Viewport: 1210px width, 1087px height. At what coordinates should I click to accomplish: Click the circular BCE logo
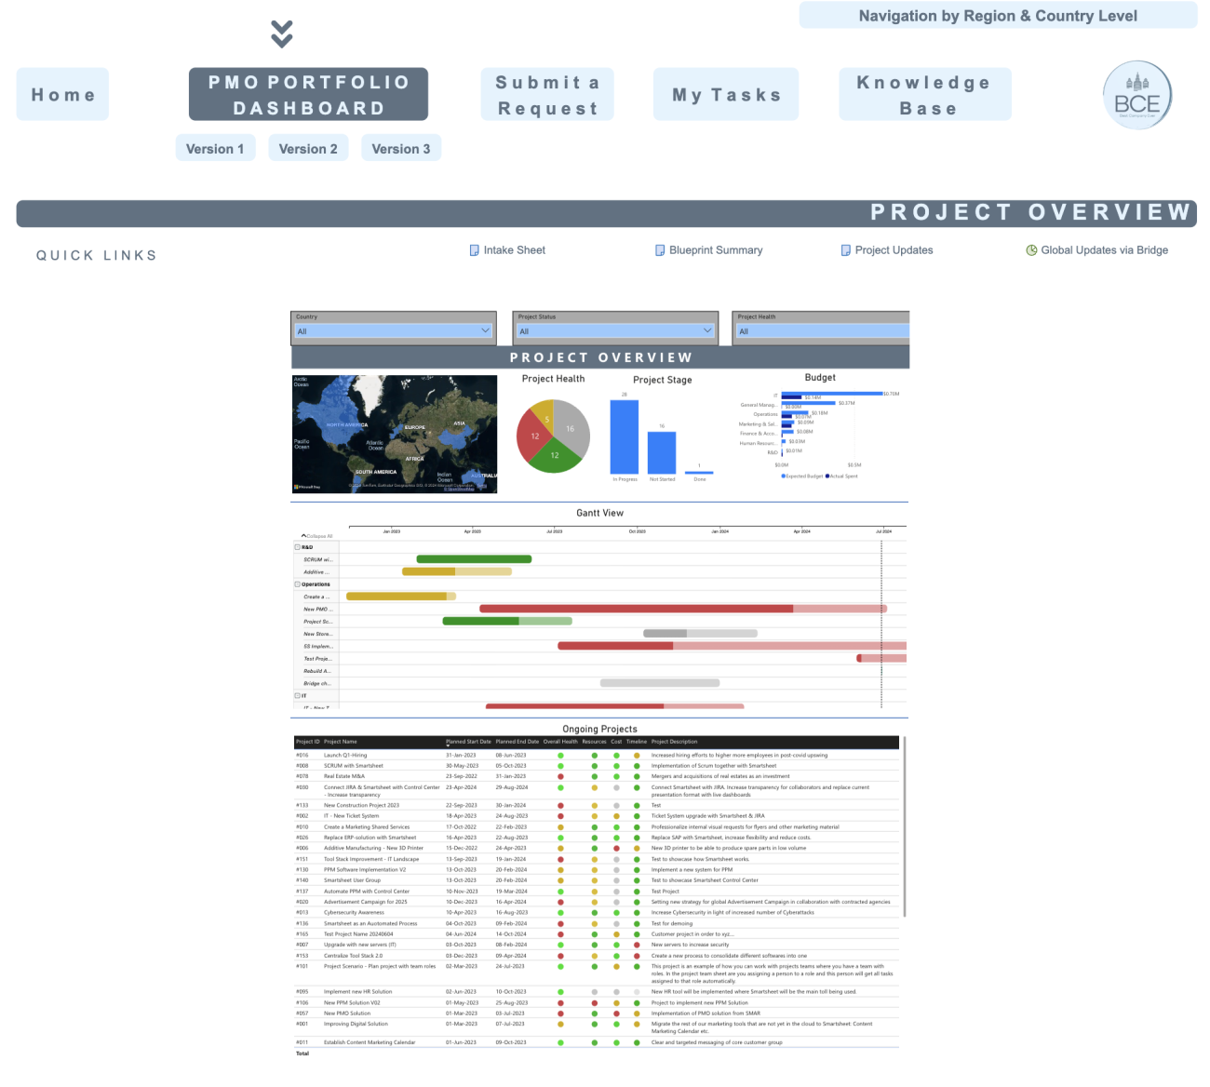click(x=1137, y=94)
